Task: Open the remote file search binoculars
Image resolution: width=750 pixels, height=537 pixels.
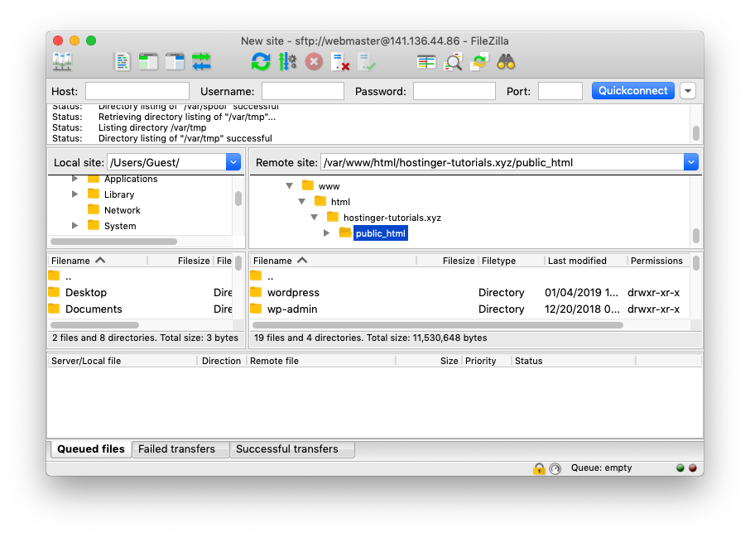Action: point(506,62)
